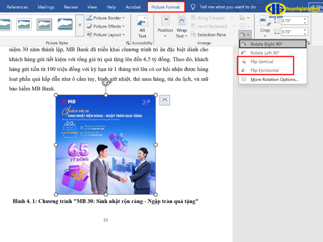Click the MB Bank picture
This screenshot has height=242, width=323.
click(x=106, y=145)
